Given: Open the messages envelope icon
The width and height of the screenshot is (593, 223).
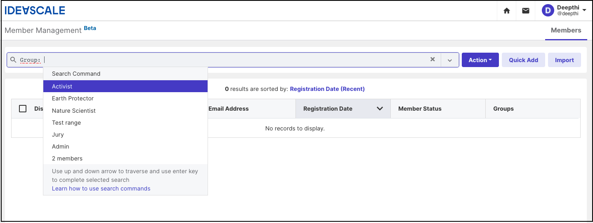Looking at the screenshot, I should point(526,11).
